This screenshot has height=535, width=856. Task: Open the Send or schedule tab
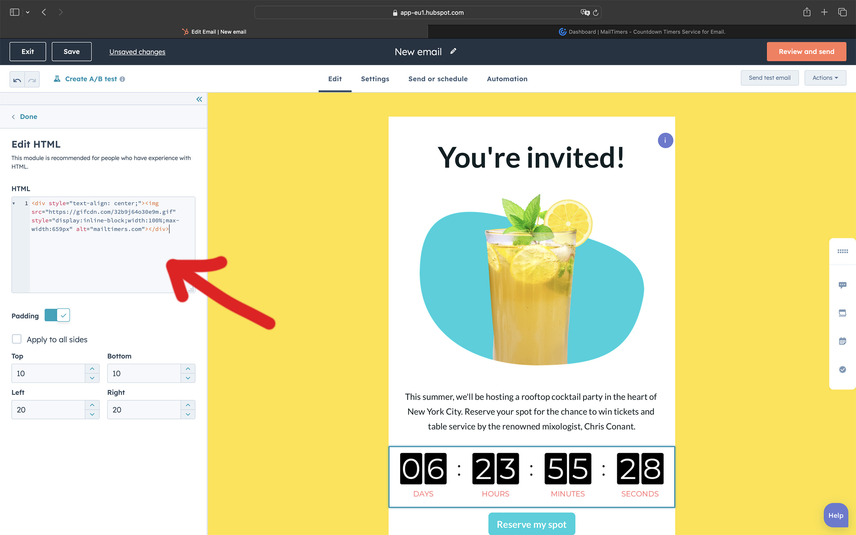(438, 79)
